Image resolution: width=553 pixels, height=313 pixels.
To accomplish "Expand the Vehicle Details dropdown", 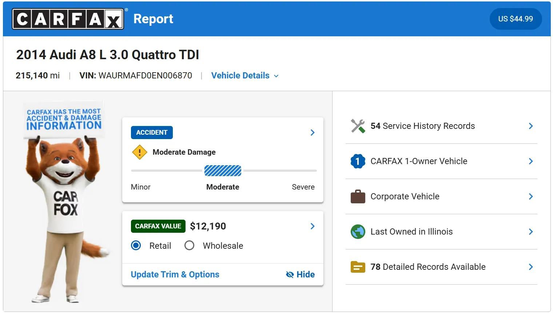I will 245,76.
